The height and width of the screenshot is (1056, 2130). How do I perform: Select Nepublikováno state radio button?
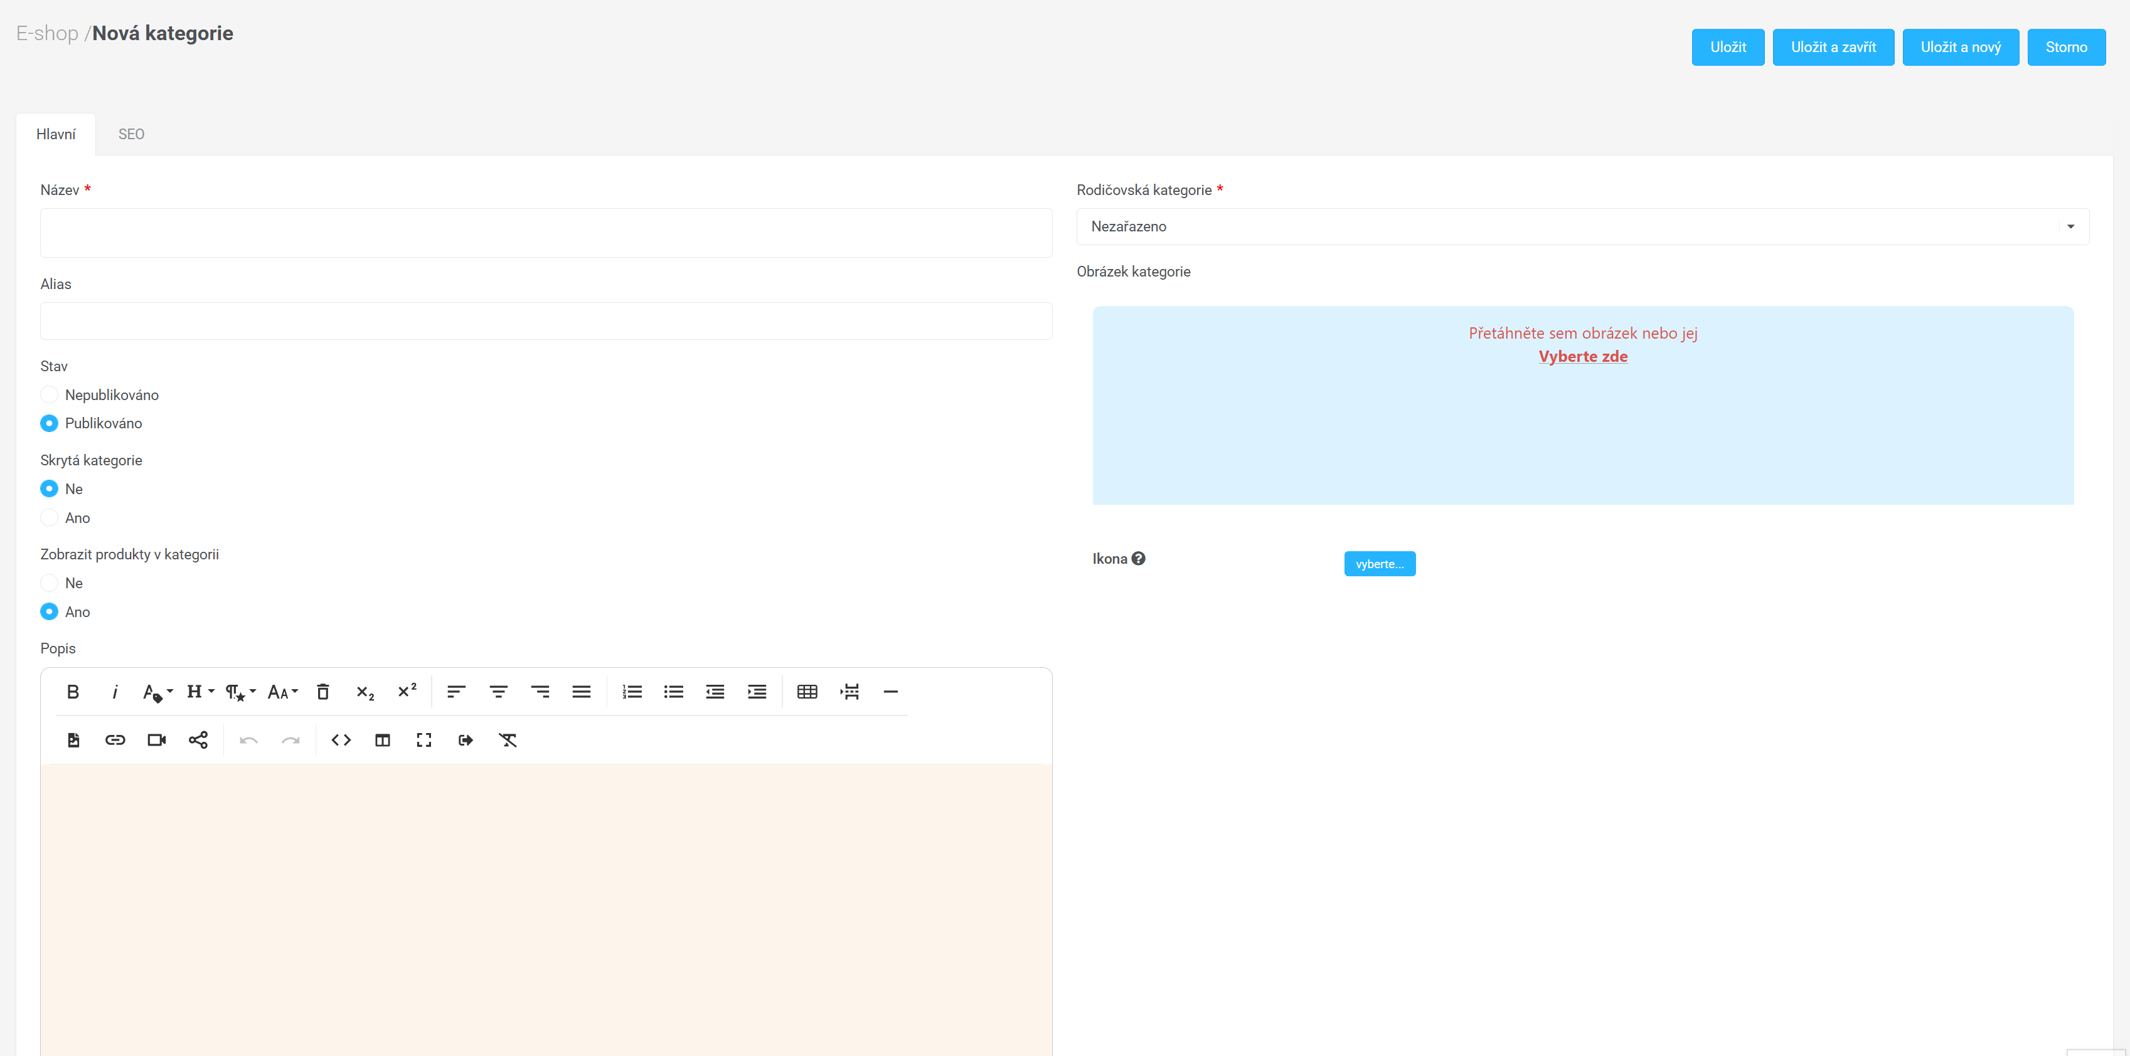50,395
